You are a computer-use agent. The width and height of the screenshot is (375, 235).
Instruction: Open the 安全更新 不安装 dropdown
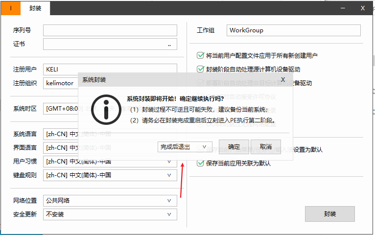(110, 214)
